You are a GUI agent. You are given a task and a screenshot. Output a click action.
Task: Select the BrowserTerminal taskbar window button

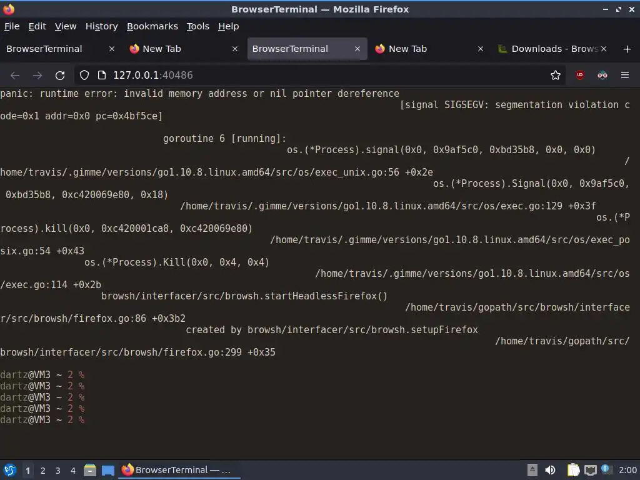(x=179, y=470)
